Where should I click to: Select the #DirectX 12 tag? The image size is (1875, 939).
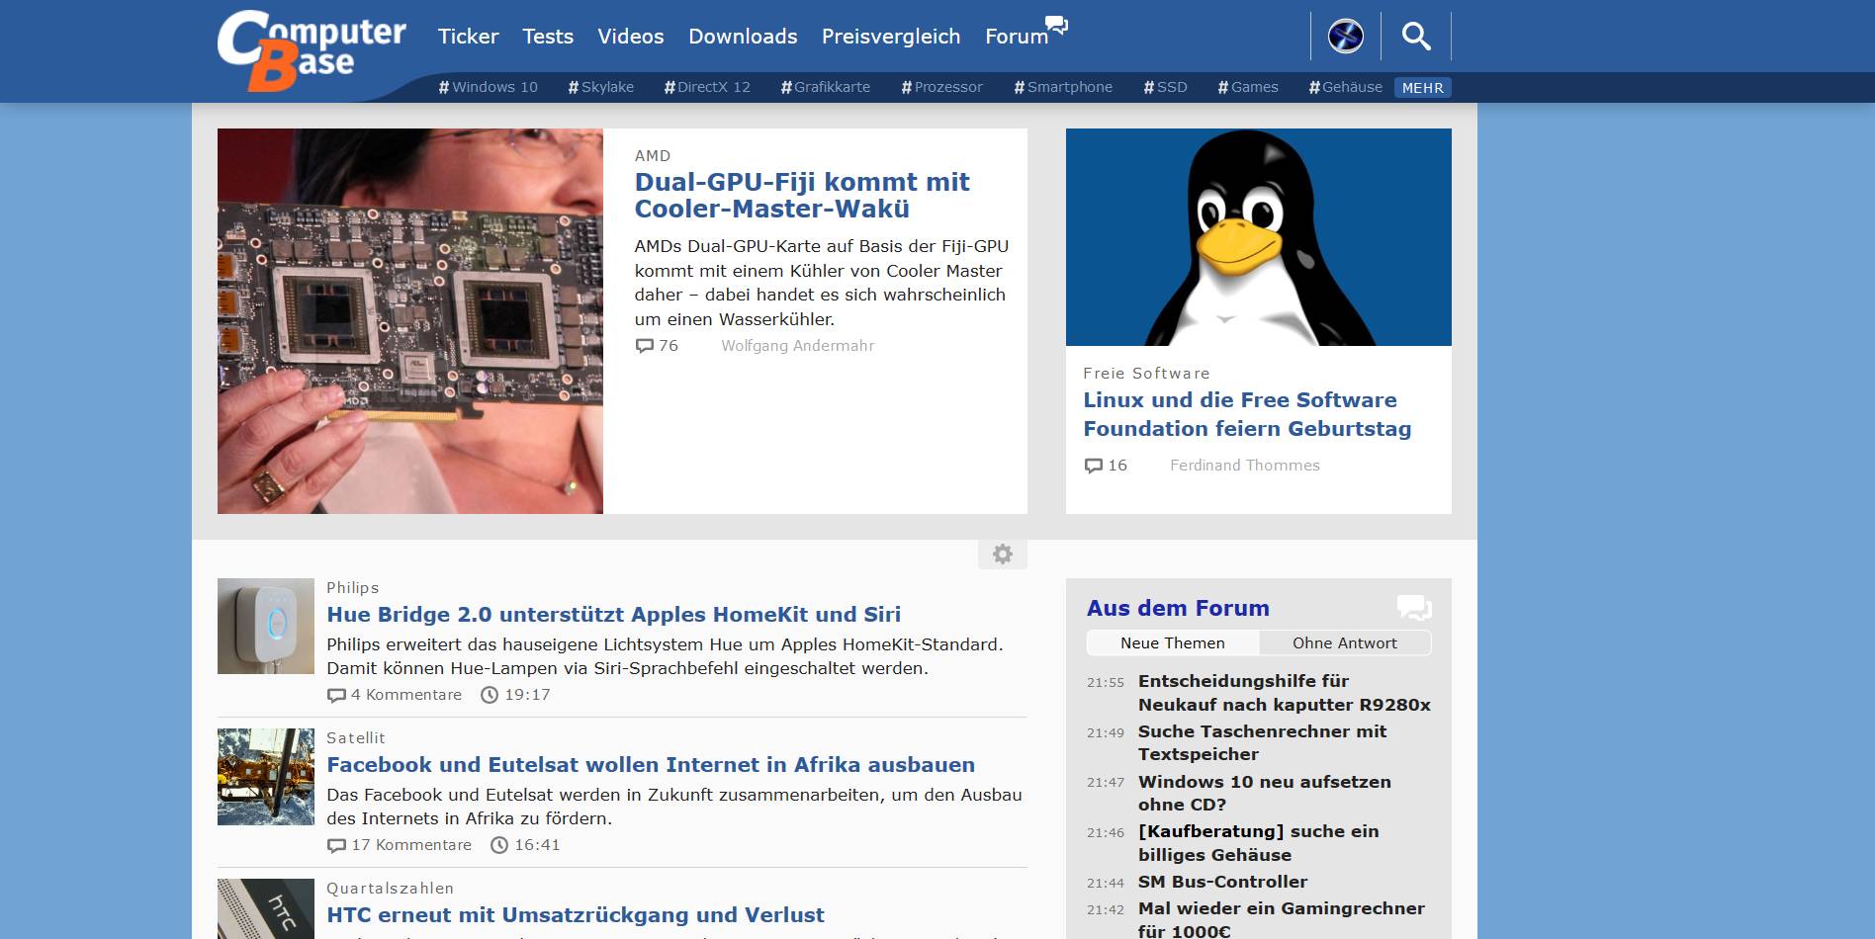[707, 87]
